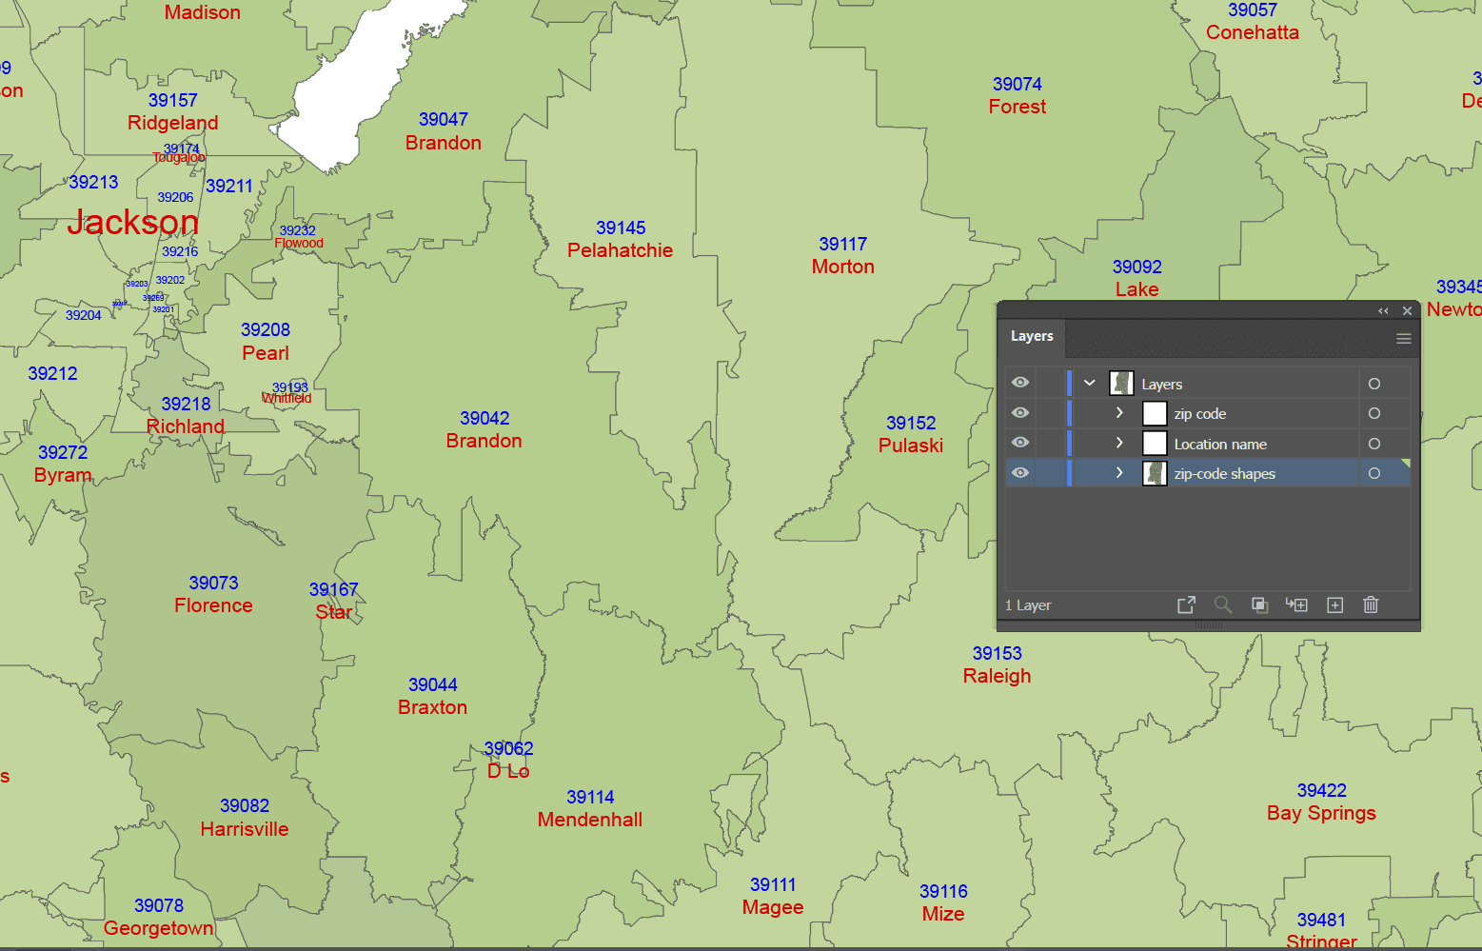Delete selection trash icon in Layers panel

click(1371, 605)
